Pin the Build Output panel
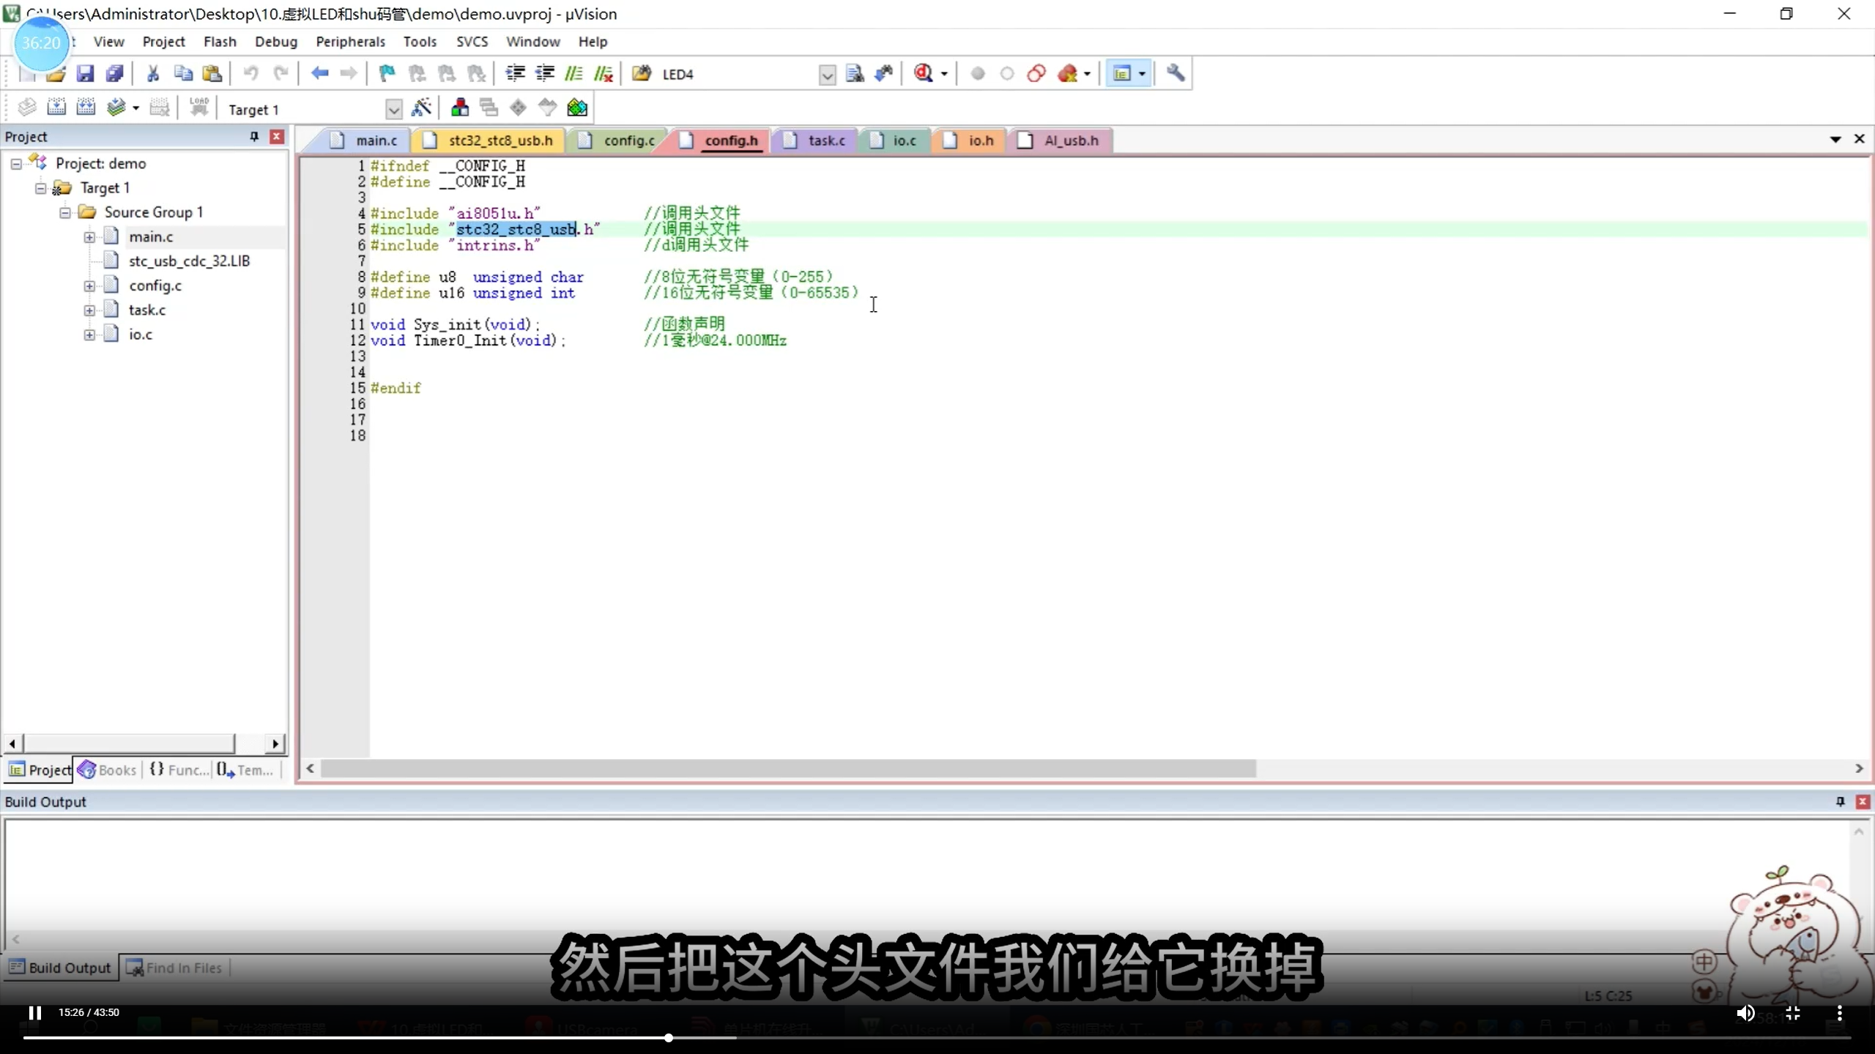1875x1054 pixels. [1839, 801]
